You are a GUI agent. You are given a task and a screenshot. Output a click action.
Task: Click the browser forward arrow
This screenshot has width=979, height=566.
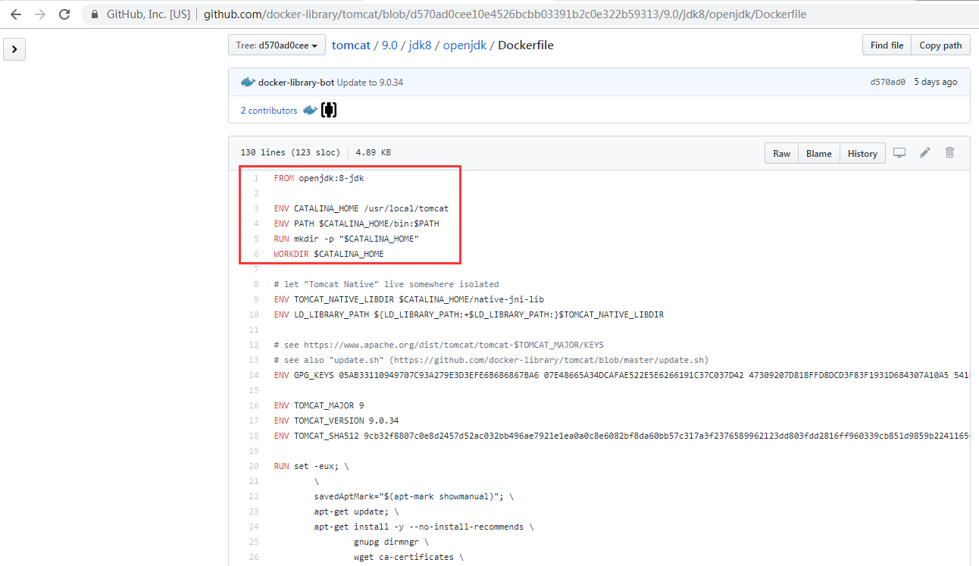pyautogui.click(x=40, y=14)
